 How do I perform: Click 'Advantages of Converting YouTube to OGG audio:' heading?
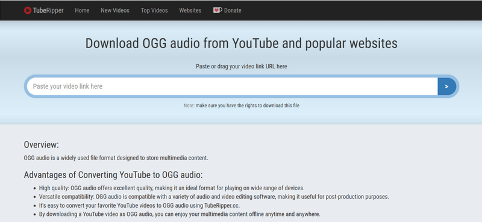[x=113, y=175]
